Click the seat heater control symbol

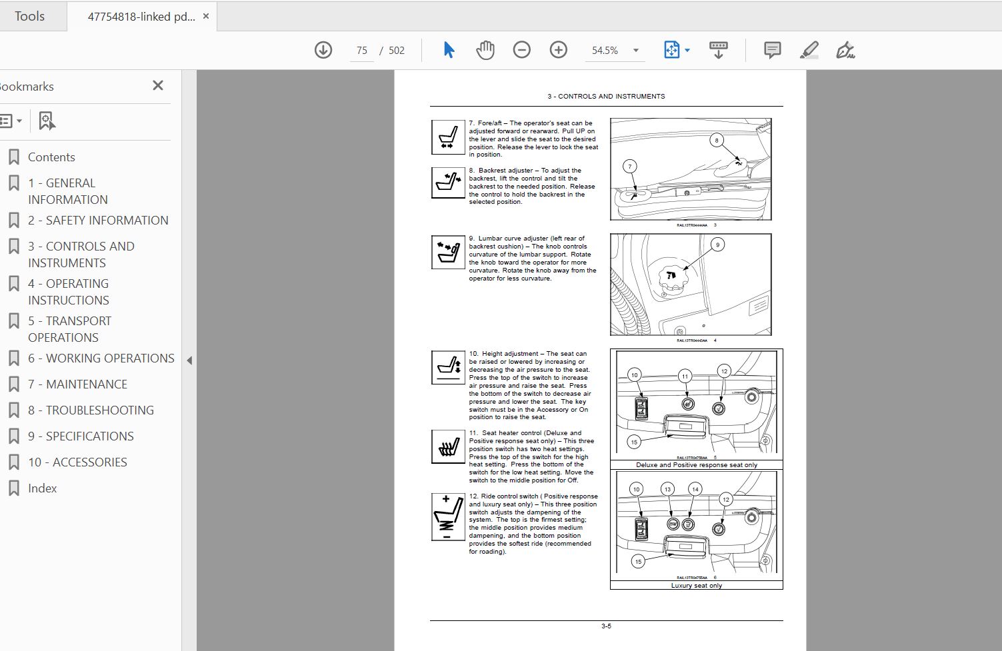point(448,446)
